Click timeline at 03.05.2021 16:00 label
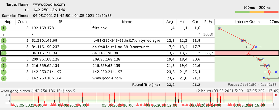 249,105
